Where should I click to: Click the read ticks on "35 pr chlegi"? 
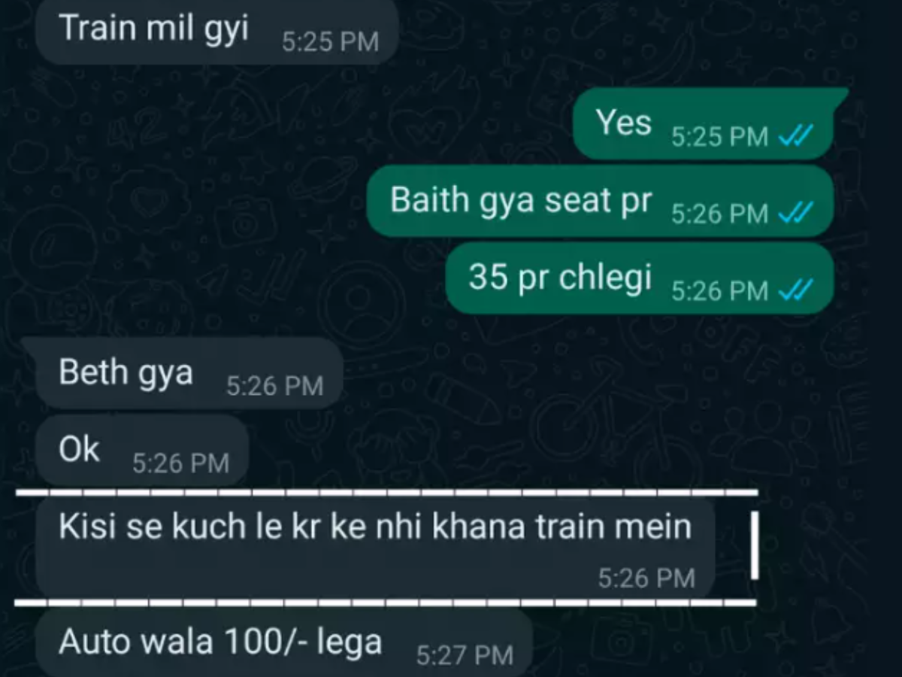click(x=797, y=290)
